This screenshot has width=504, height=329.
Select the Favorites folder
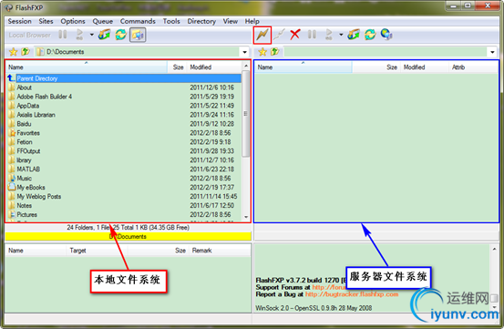pos(124,133)
